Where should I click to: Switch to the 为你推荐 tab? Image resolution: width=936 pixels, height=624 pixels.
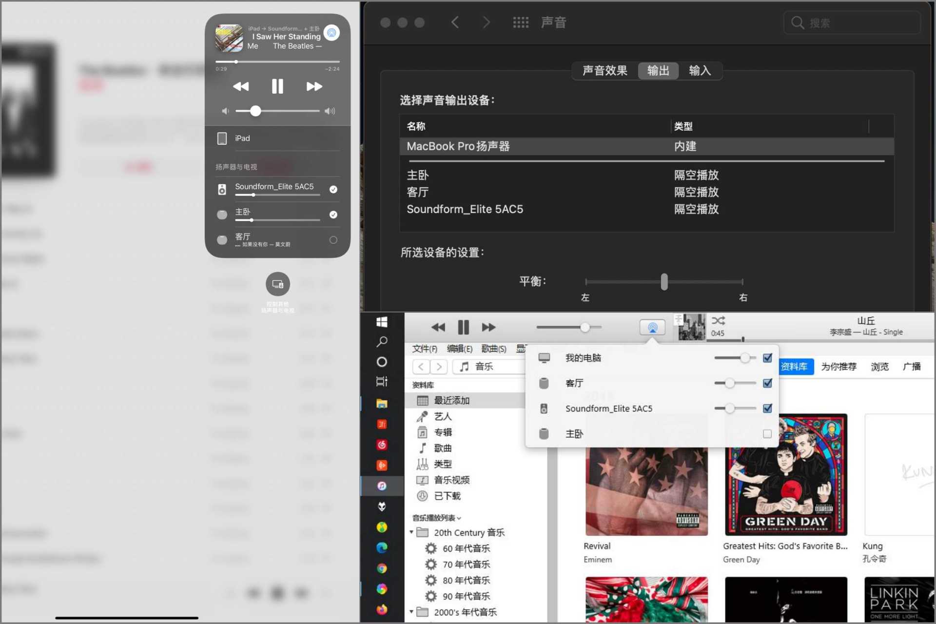[838, 367]
